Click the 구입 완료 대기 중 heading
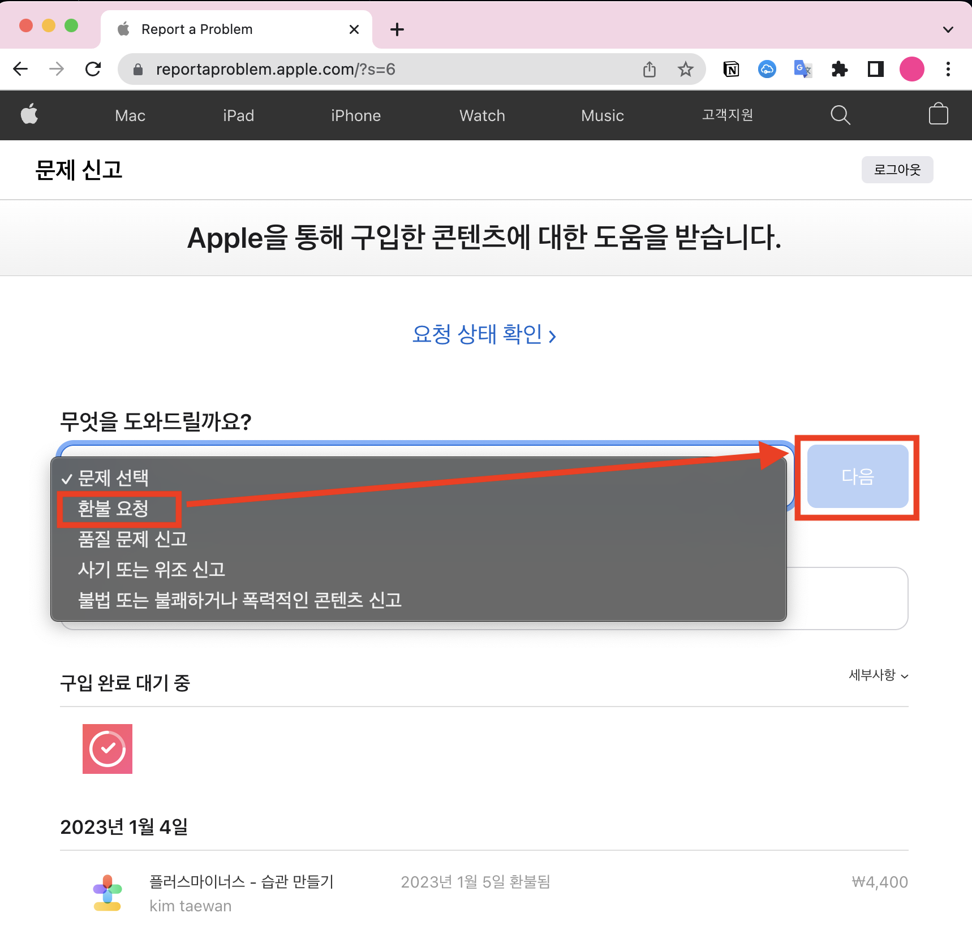The image size is (972, 943). pyautogui.click(x=125, y=683)
